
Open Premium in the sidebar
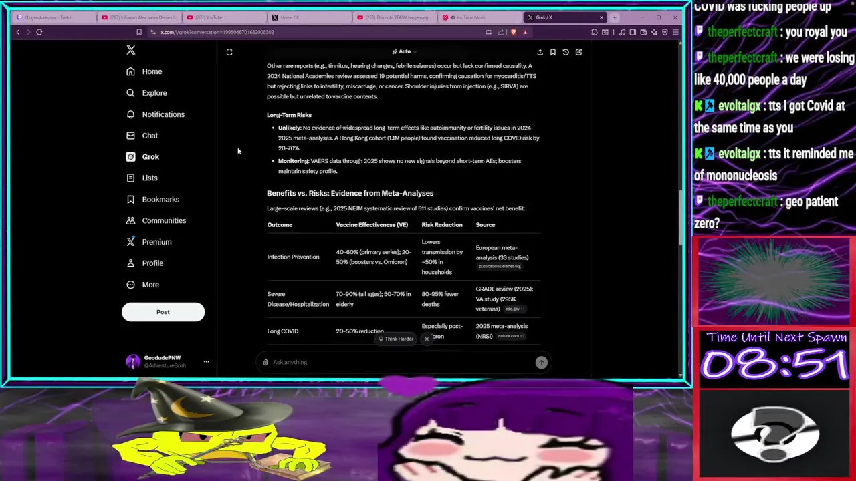pos(149,242)
